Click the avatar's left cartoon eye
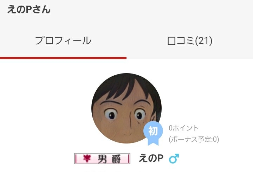 (111, 114)
